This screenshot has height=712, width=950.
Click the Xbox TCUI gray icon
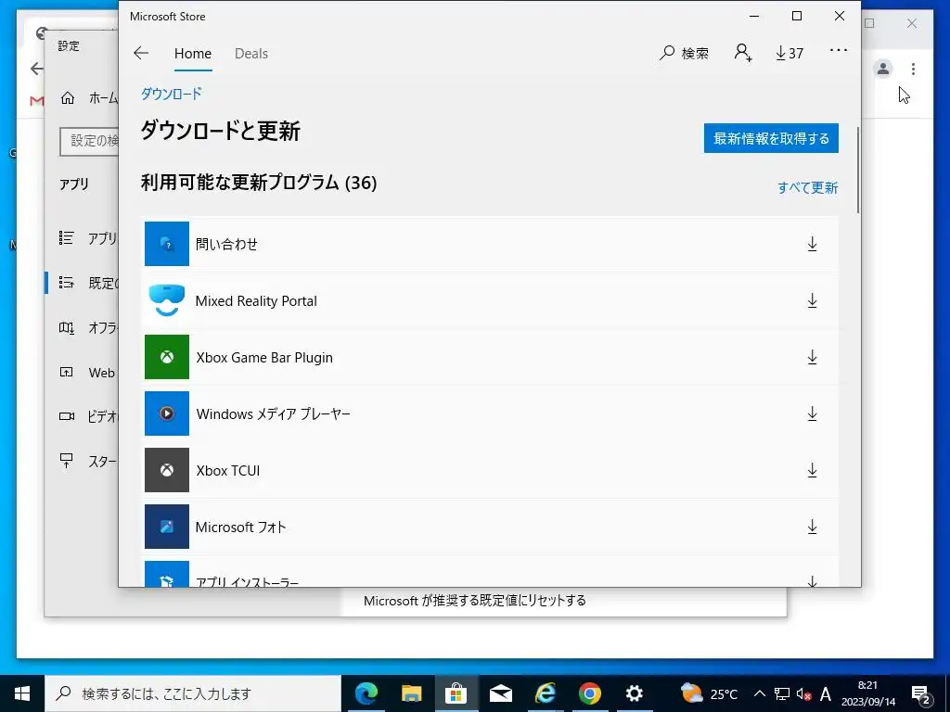167,470
